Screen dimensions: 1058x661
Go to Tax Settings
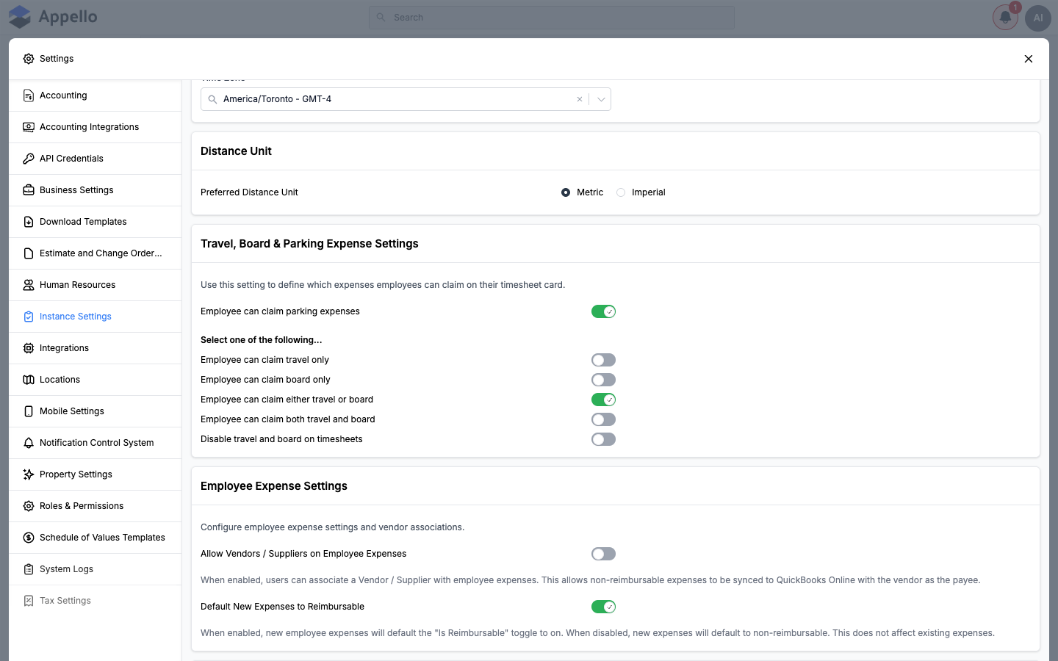point(96,601)
